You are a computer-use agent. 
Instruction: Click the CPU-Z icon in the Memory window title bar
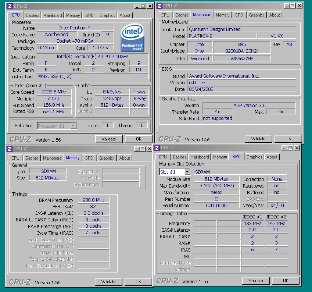click(9, 149)
